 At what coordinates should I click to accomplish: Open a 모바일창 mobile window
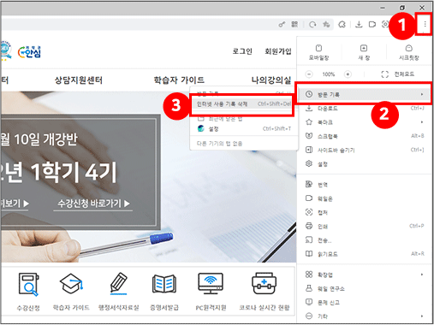pos(318,52)
